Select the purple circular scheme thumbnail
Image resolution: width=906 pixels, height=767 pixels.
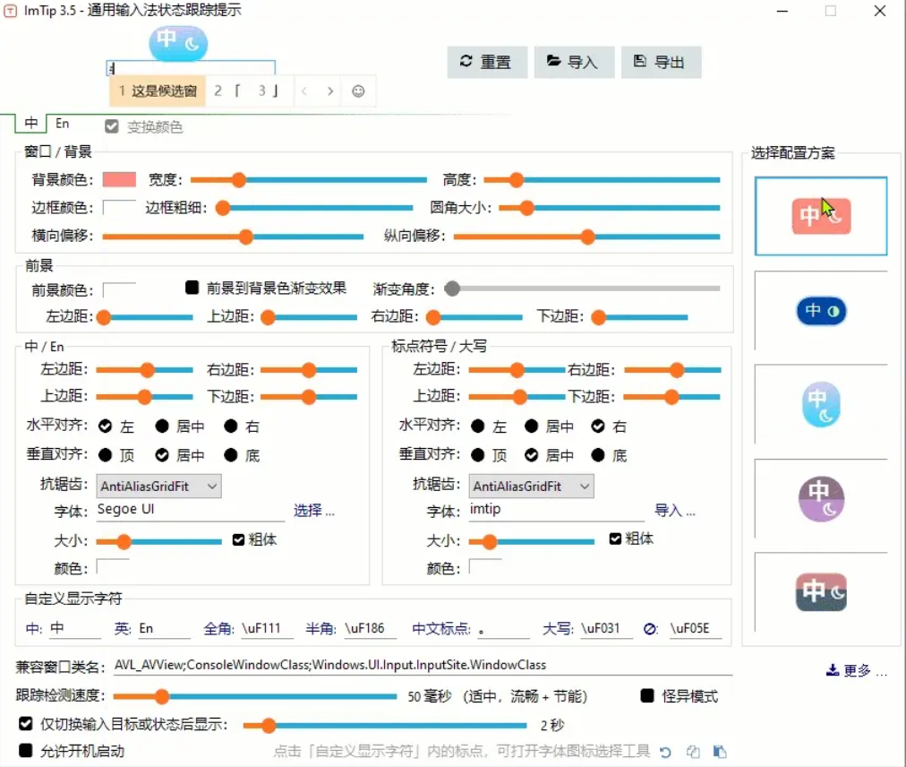click(x=820, y=498)
